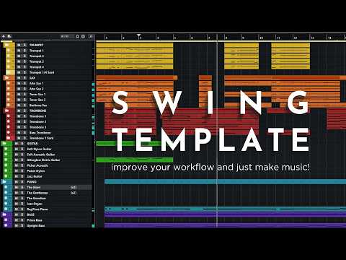
Task: Select the Trombone 1 Sord track name
Action: pyautogui.click(x=41, y=138)
